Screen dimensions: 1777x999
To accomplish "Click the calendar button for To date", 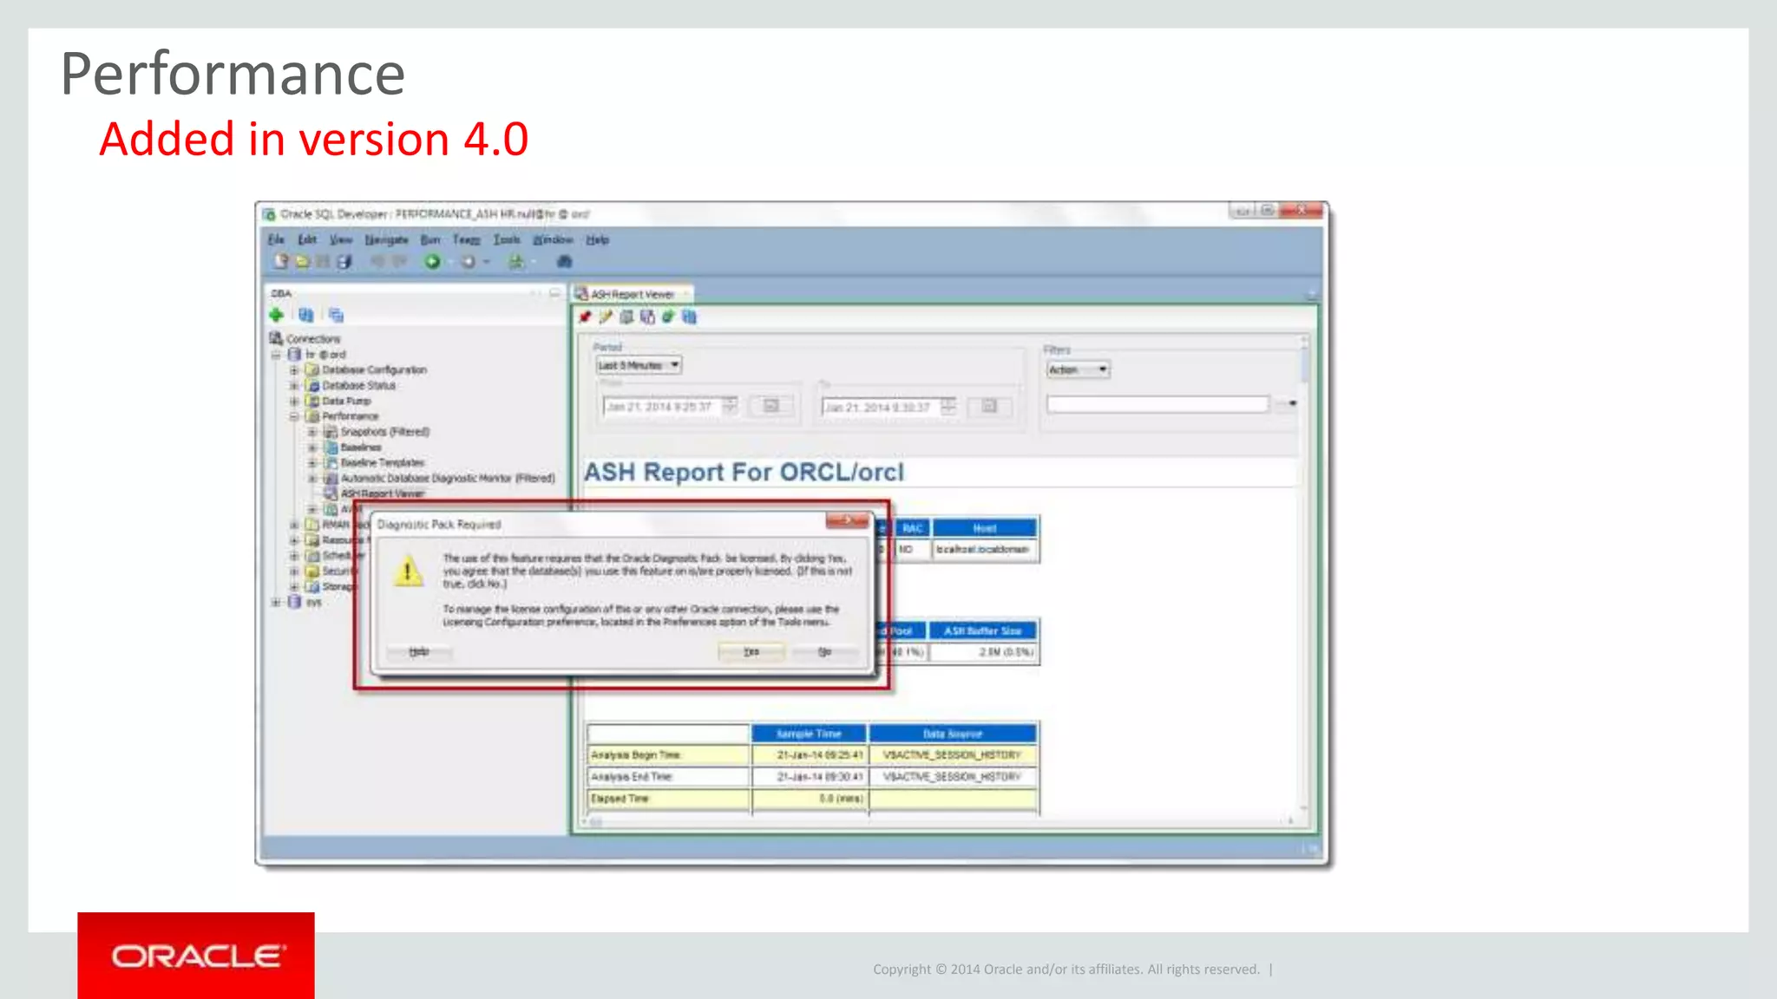I will 989,406.
